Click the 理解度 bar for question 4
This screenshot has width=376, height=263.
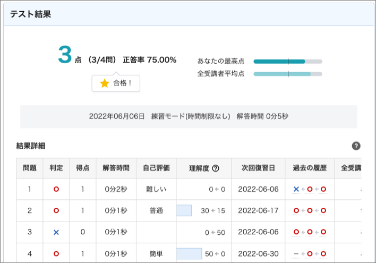click(x=190, y=253)
